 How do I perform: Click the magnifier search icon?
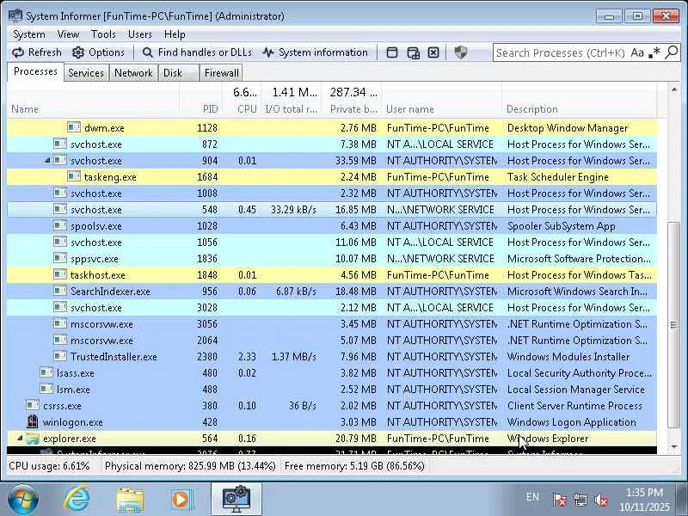pos(672,52)
